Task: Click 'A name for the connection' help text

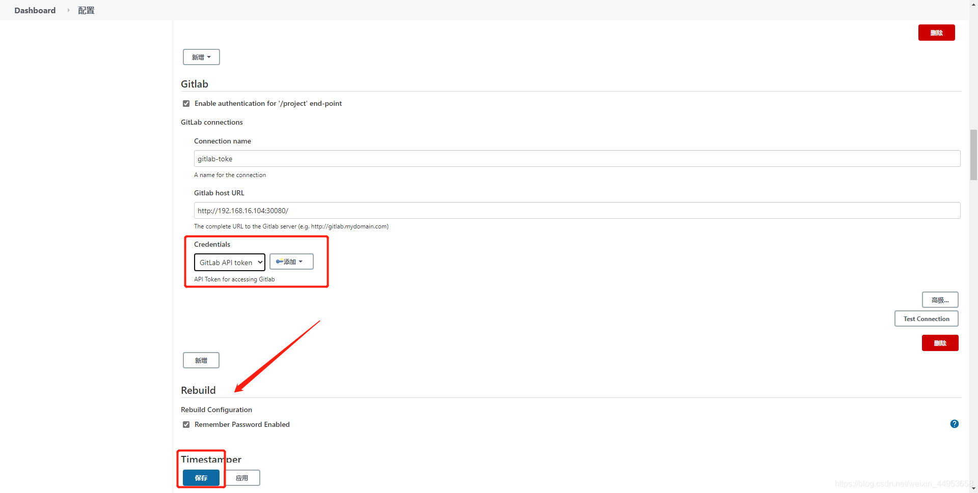Action: point(230,175)
